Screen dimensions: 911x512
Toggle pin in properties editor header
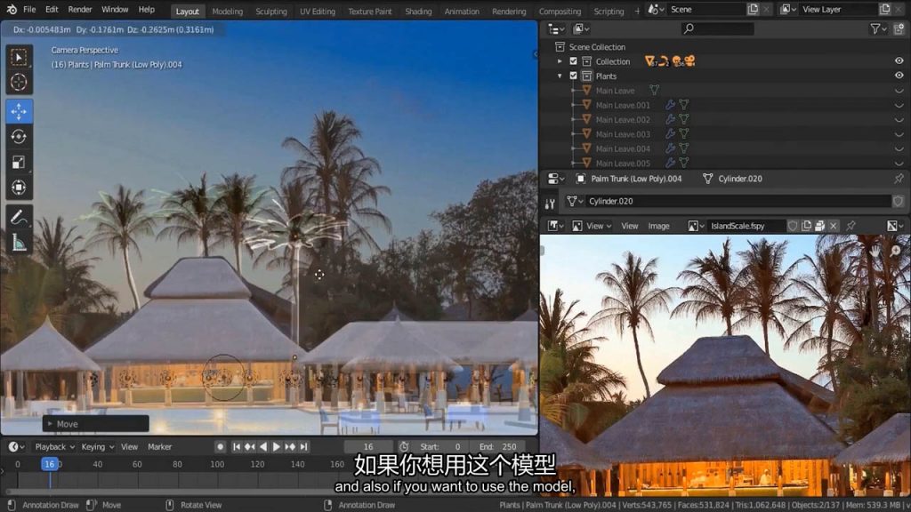click(899, 179)
